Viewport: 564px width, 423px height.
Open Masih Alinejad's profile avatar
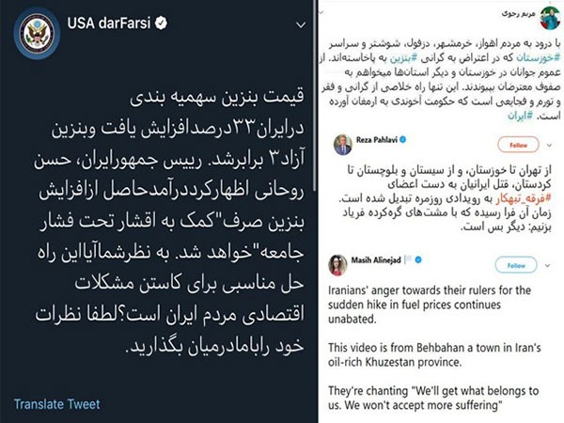(x=337, y=265)
